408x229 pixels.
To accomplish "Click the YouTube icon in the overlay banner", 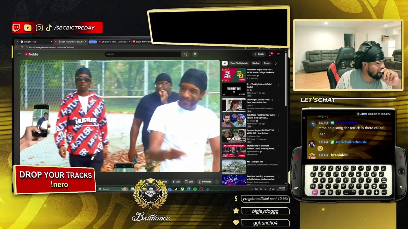I will [28, 28].
